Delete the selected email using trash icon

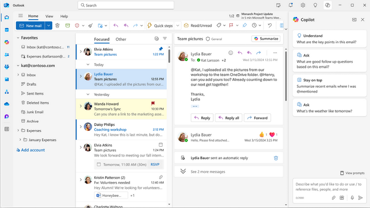[58, 25]
